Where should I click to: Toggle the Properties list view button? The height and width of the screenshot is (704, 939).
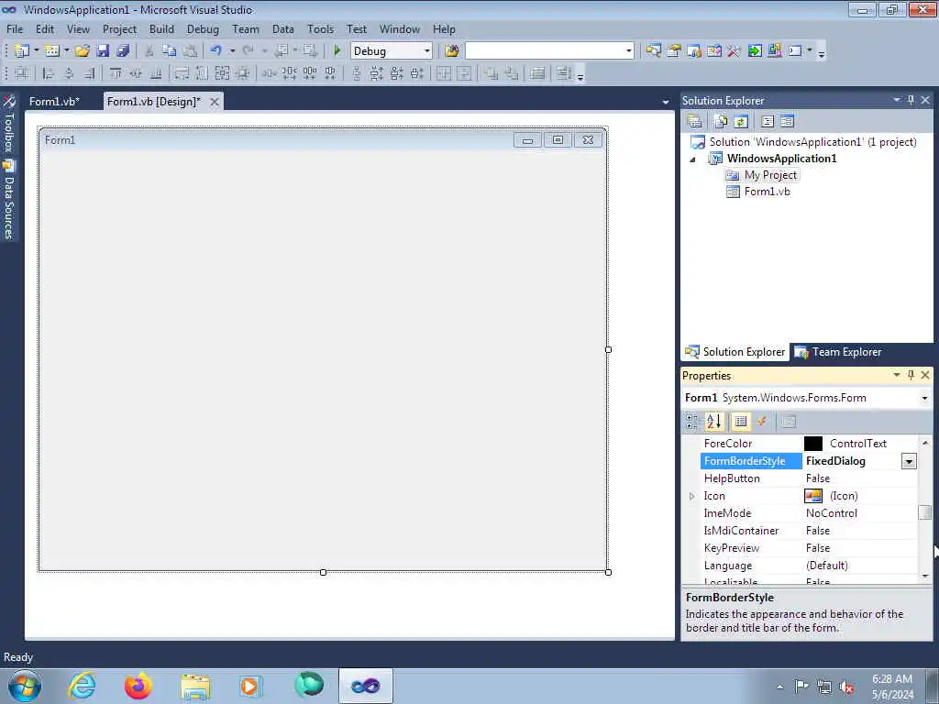tap(741, 422)
